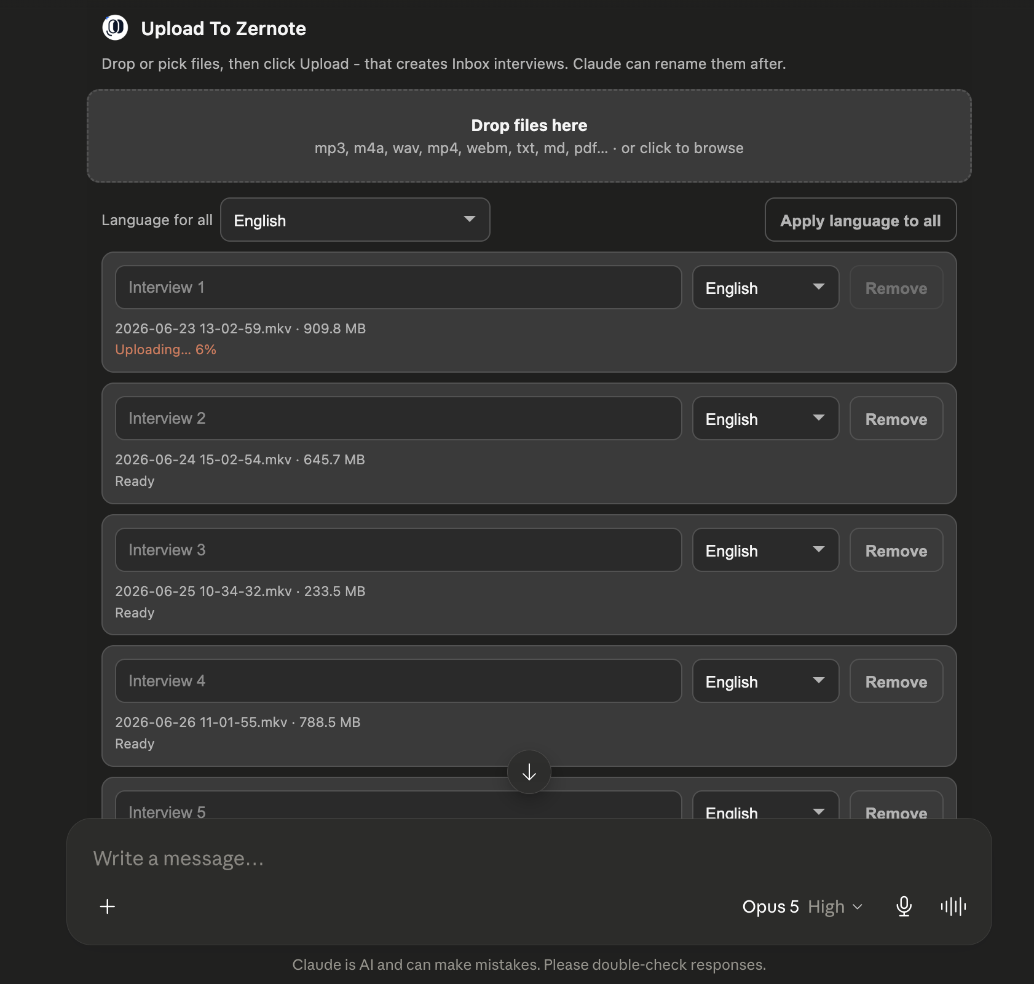
Task: Remove the Interview 3 file
Action: click(x=896, y=550)
